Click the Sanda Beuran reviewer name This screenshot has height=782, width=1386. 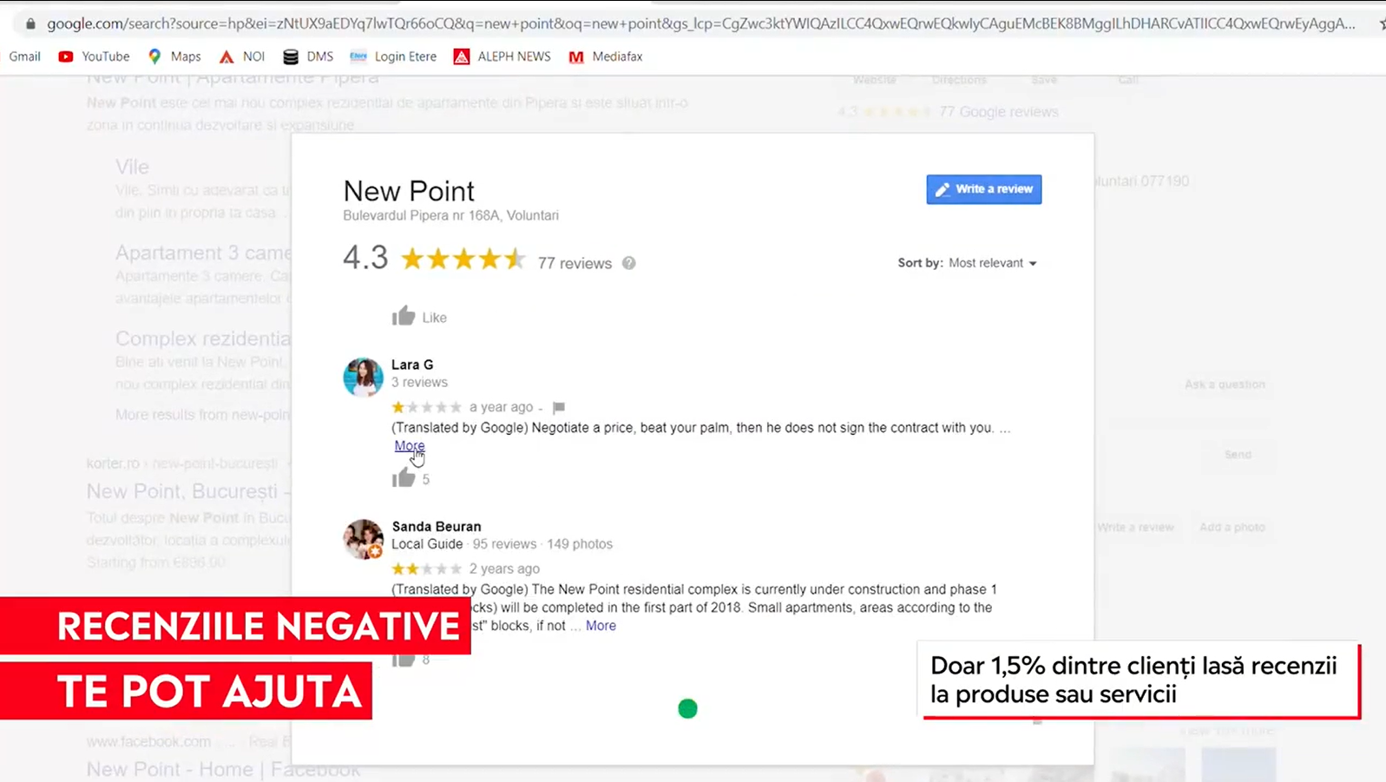click(437, 526)
